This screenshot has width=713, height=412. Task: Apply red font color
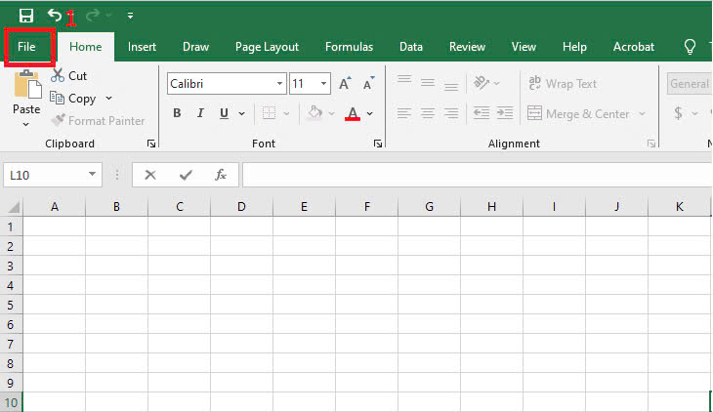click(x=353, y=113)
